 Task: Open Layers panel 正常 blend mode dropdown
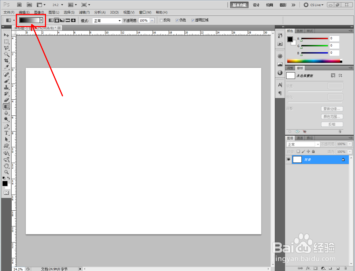[x=303, y=144]
